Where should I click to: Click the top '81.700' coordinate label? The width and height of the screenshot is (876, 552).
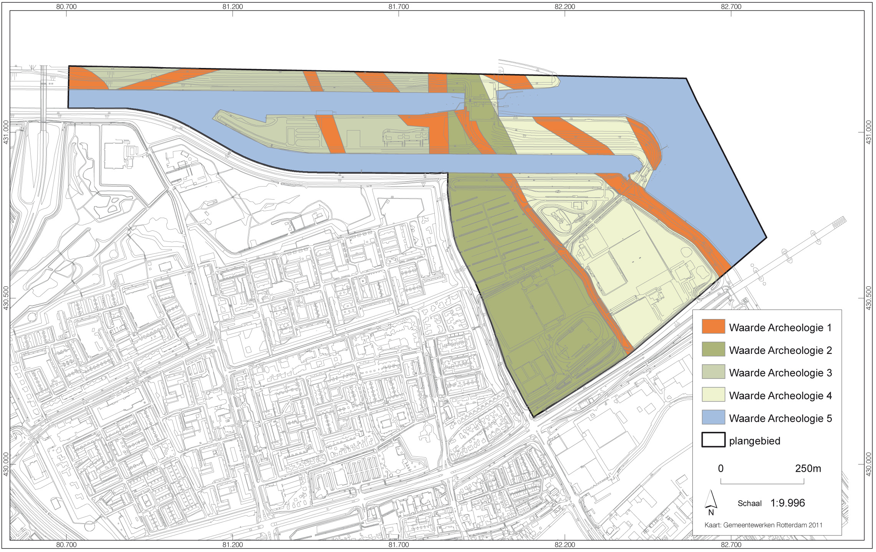tap(399, 7)
